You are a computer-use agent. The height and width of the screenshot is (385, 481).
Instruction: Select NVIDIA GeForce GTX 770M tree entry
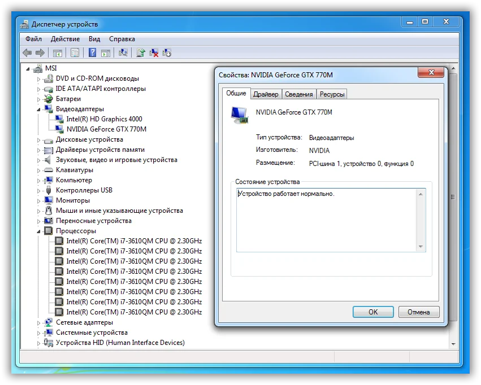[106, 129]
